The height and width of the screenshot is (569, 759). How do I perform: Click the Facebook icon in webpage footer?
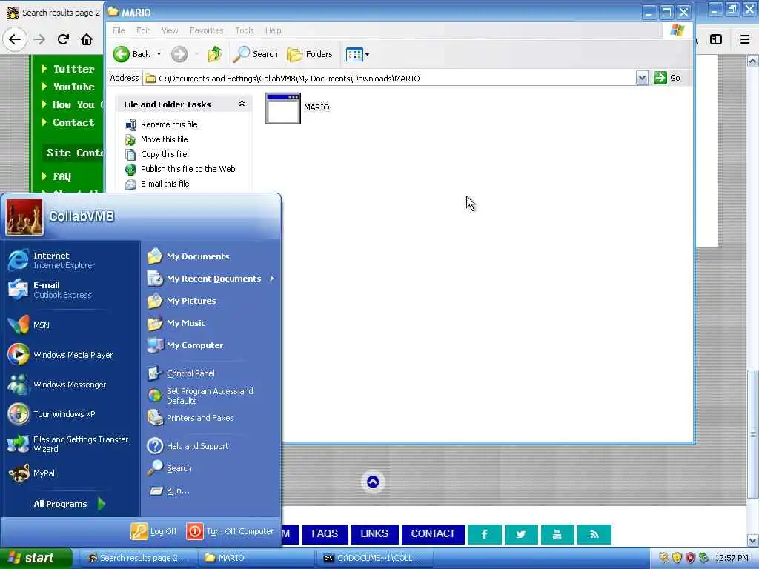click(x=485, y=534)
